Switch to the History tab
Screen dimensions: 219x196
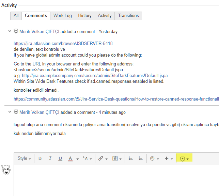(x=85, y=16)
